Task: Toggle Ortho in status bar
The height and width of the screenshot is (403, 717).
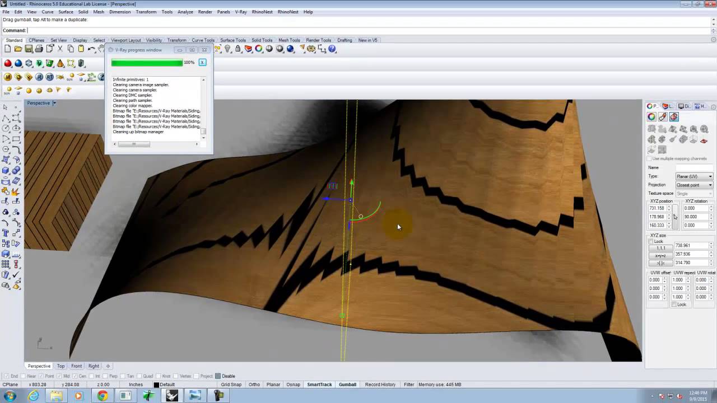Action: (x=254, y=385)
